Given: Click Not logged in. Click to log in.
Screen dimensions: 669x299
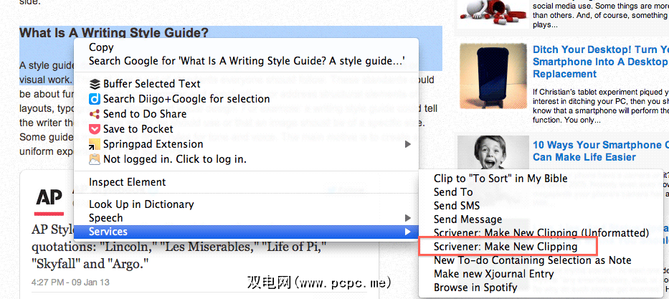Looking at the screenshot, I should point(246,159).
